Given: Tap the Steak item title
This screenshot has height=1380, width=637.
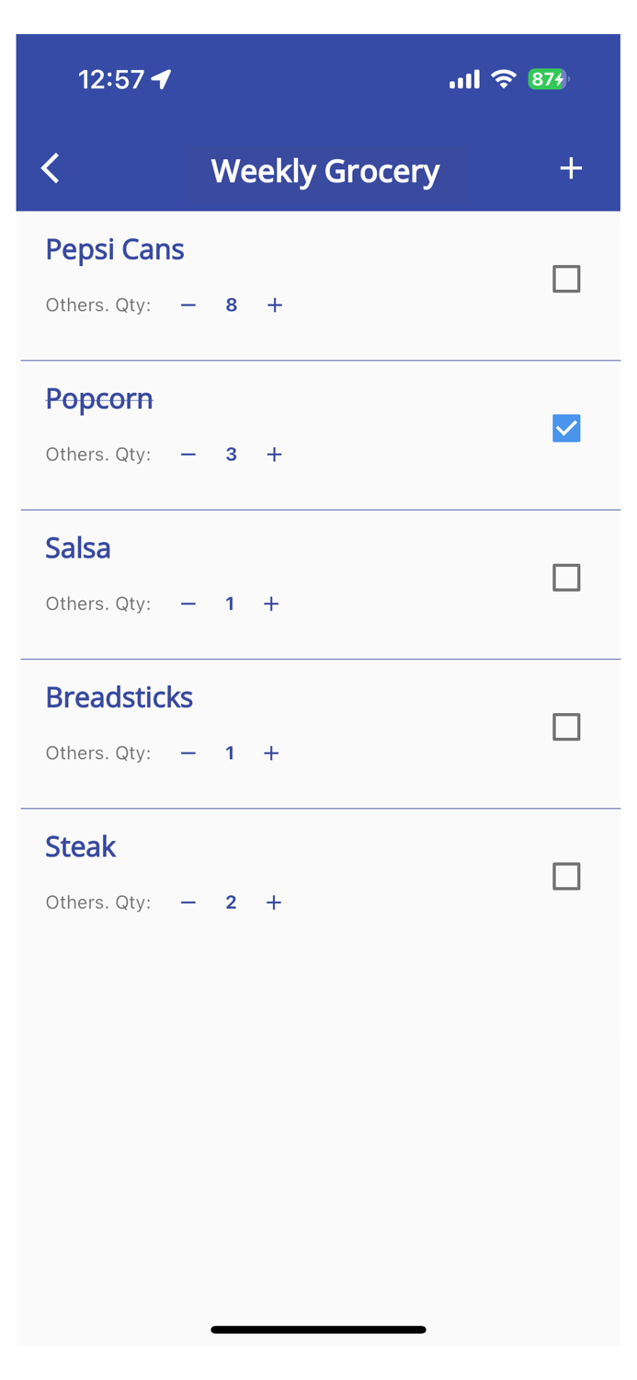Looking at the screenshot, I should pyautogui.click(x=80, y=846).
